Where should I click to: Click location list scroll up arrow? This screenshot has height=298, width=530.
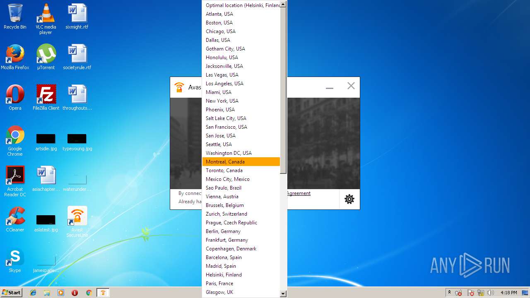coord(283,5)
